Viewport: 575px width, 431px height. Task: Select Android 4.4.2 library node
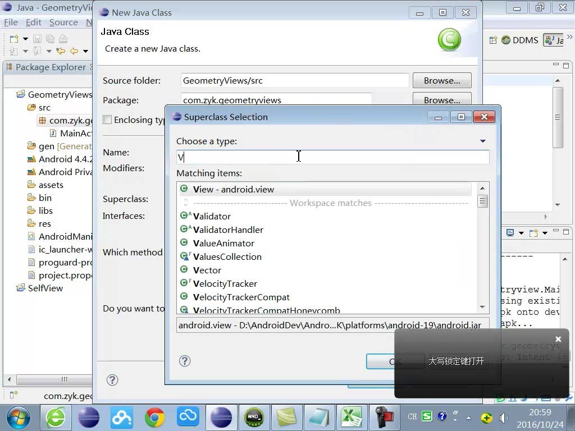(61, 159)
